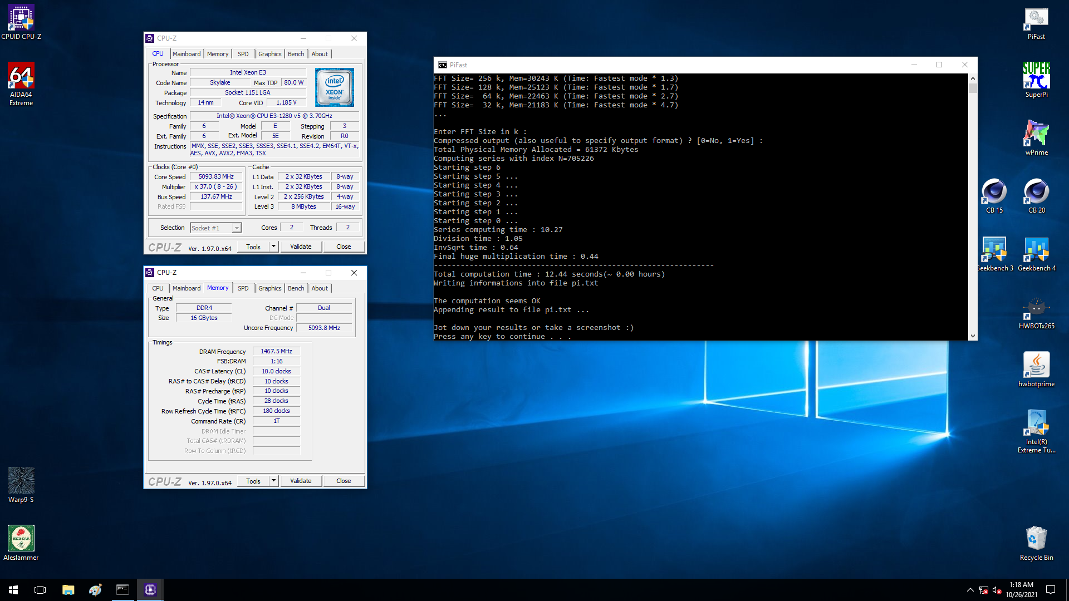Image resolution: width=1069 pixels, height=601 pixels.
Task: Expand Tools dropdown arrow in Memory CPU-Z
Action: click(x=273, y=481)
